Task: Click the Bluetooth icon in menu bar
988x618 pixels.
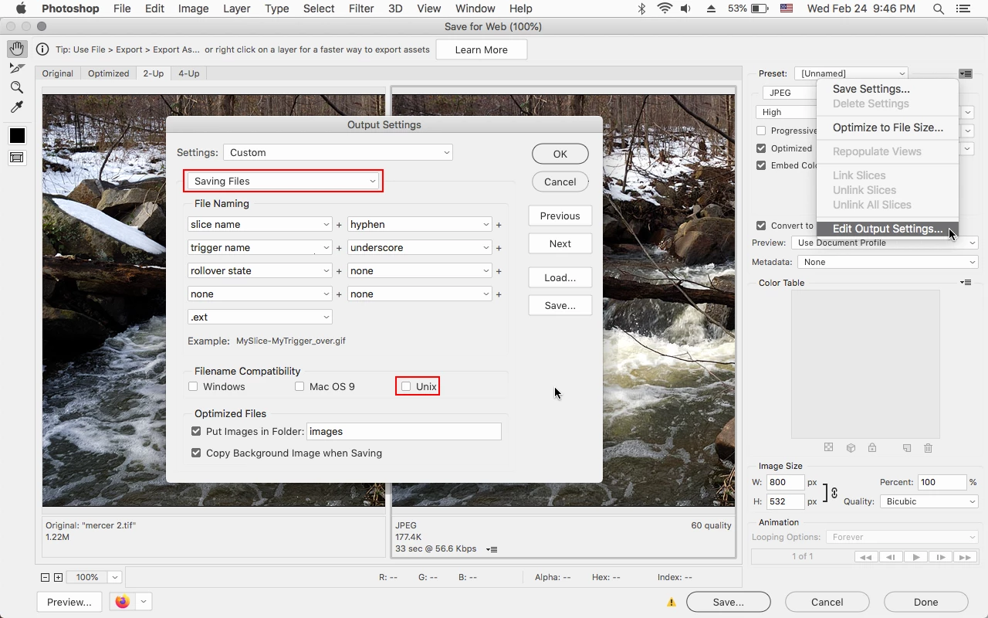Action: 641,8
